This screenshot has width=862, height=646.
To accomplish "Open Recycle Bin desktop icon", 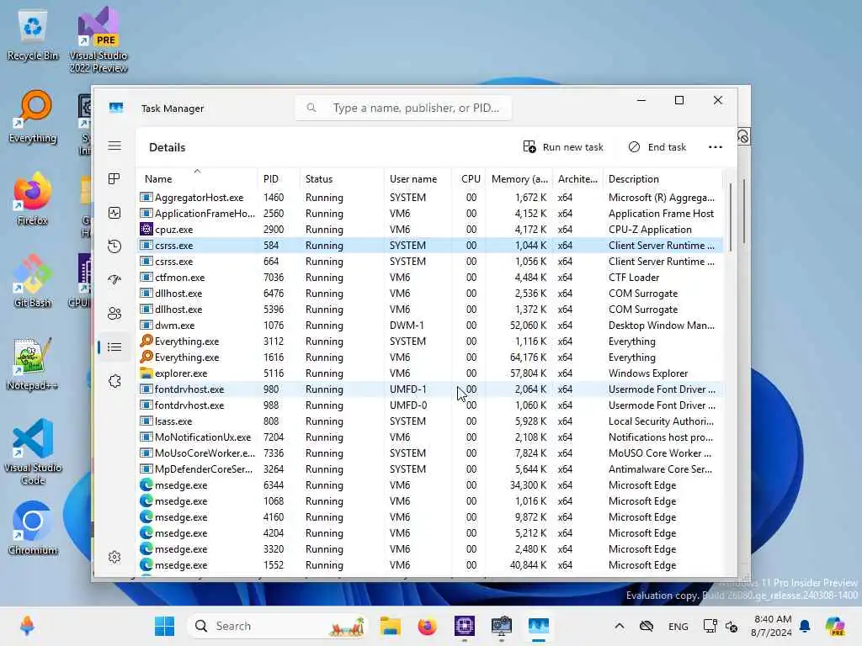I will click(33, 34).
